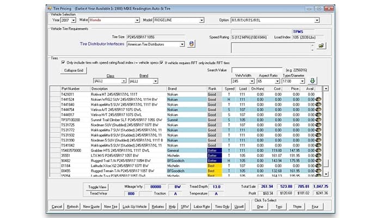
Task: Click the Price column header
Action: point(294,88)
